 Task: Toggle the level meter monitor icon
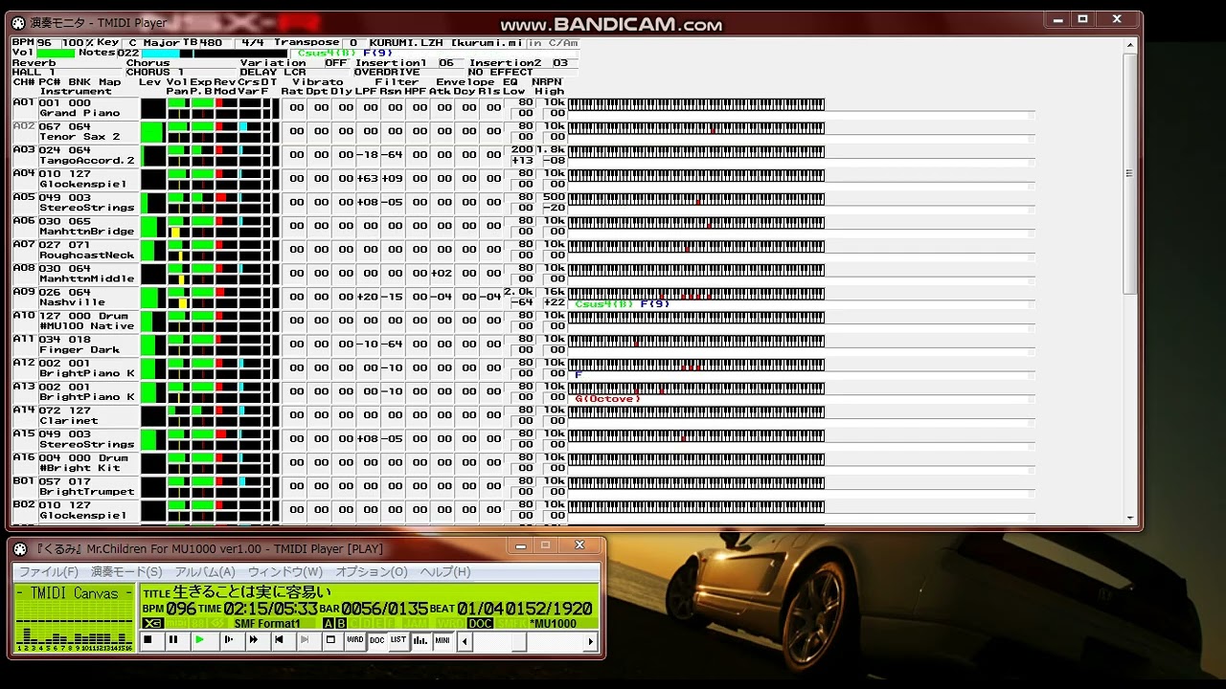[x=420, y=640]
